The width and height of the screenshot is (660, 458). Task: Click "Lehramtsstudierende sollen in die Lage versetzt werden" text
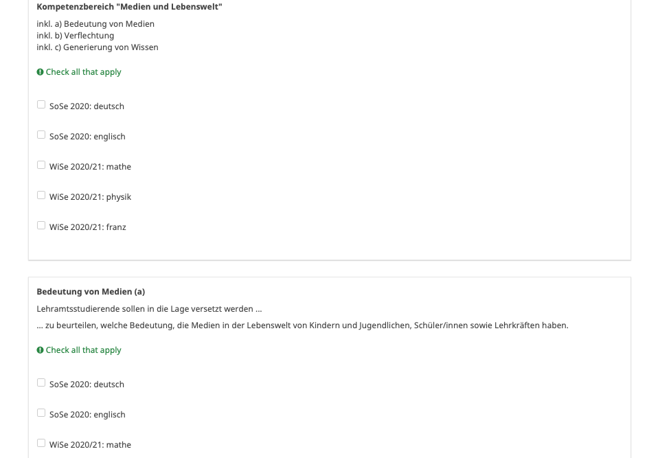click(149, 309)
